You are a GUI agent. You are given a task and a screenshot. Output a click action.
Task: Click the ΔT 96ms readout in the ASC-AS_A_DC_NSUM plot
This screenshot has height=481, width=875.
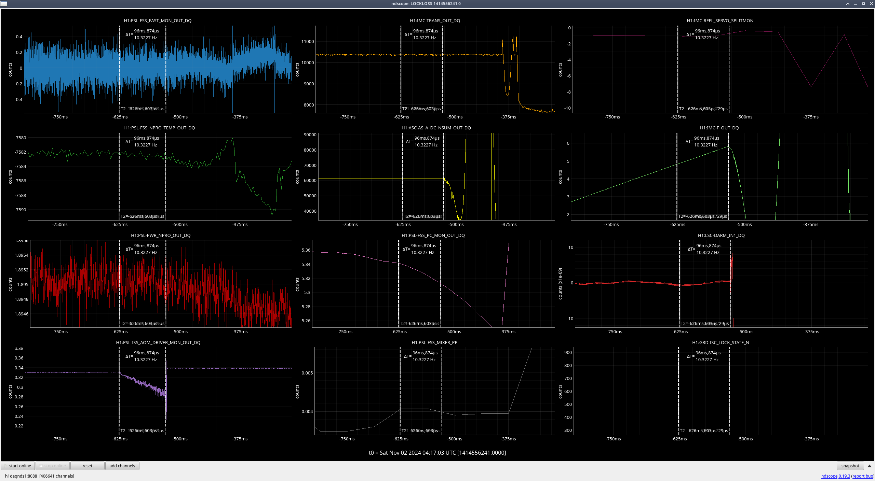click(423, 141)
